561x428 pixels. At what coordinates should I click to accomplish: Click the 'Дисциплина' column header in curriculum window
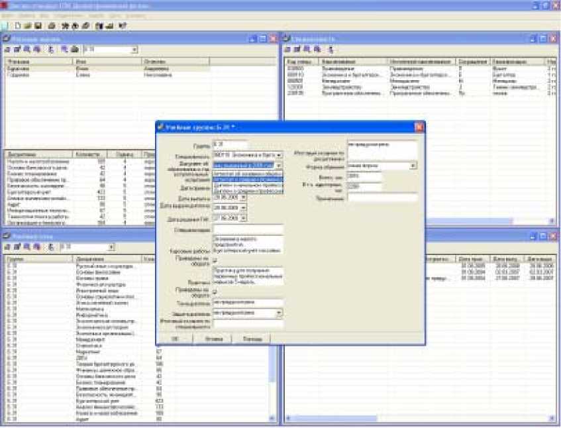pyautogui.click(x=107, y=259)
